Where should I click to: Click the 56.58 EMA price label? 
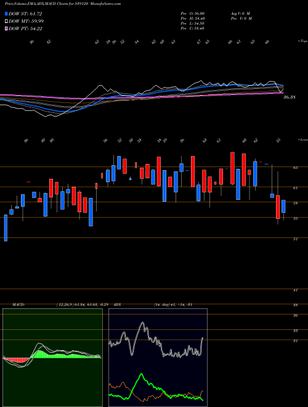coord(290,97)
